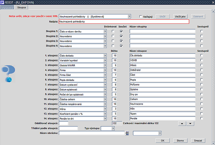The height and width of the screenshot is (145, 215).
Task: Open the Skupina 1 dropdown
Action: 105,31
